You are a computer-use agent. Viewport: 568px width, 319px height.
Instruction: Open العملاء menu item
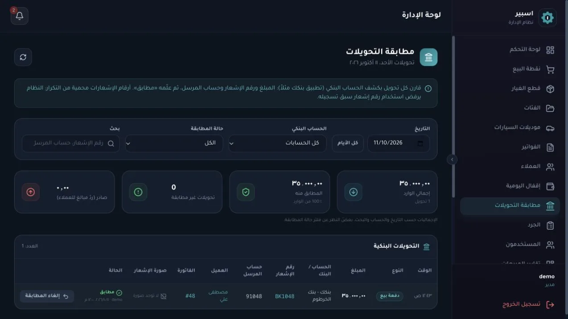tap(510, 167)
